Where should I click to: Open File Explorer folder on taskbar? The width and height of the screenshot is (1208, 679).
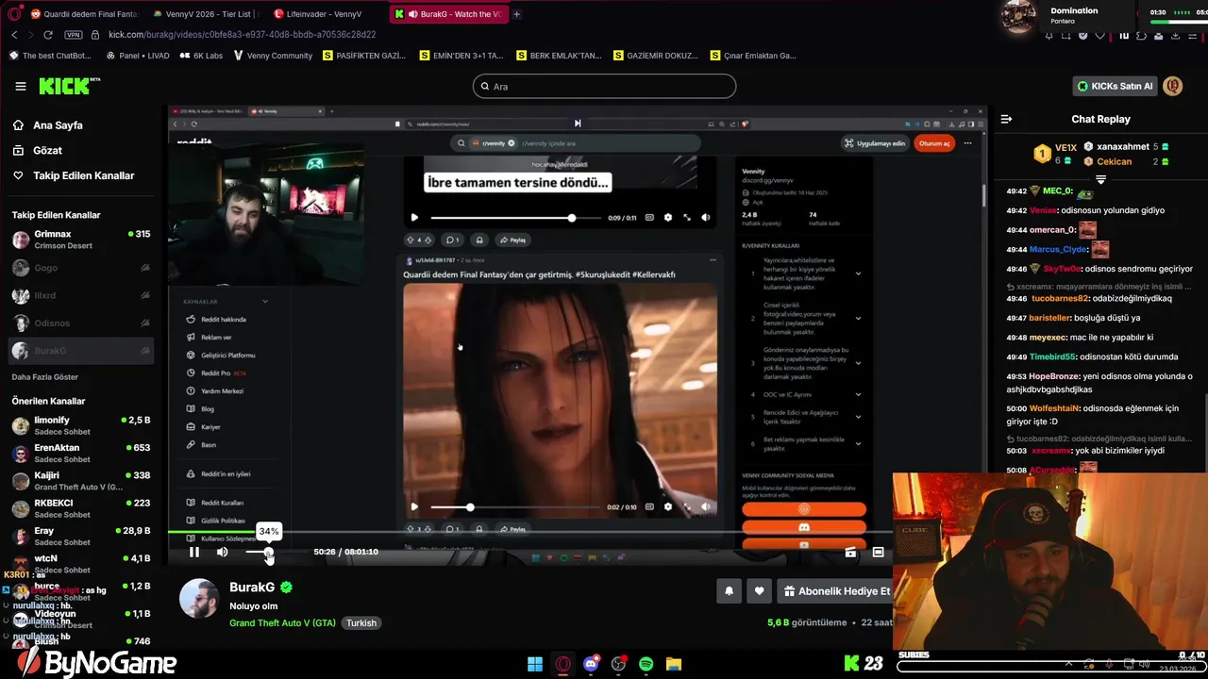pyautogui.click(x=674, y=664)
